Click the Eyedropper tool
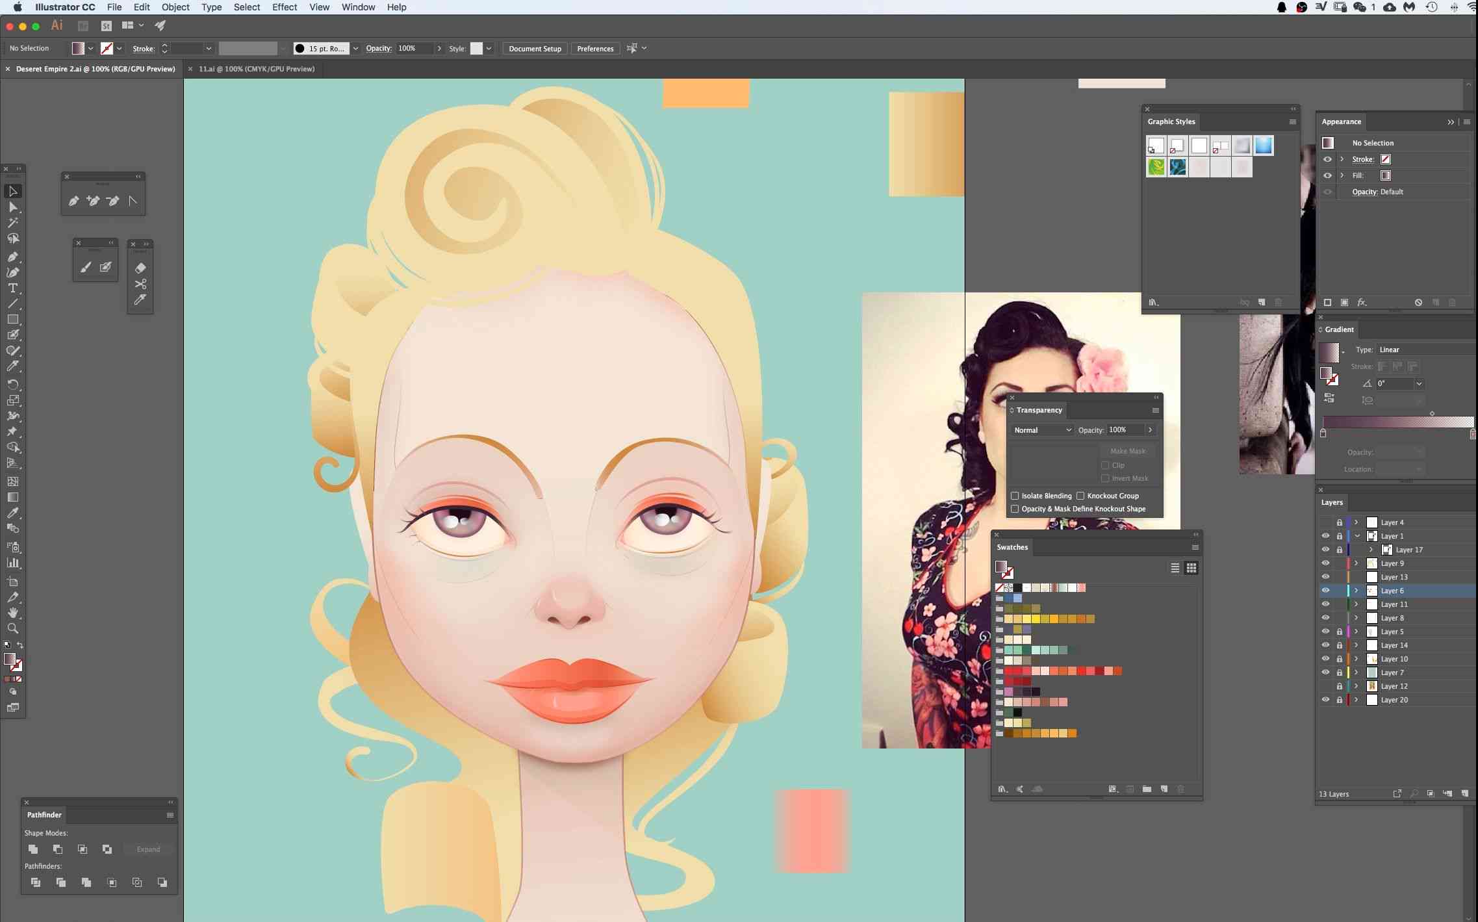 [x=14, y=513]
